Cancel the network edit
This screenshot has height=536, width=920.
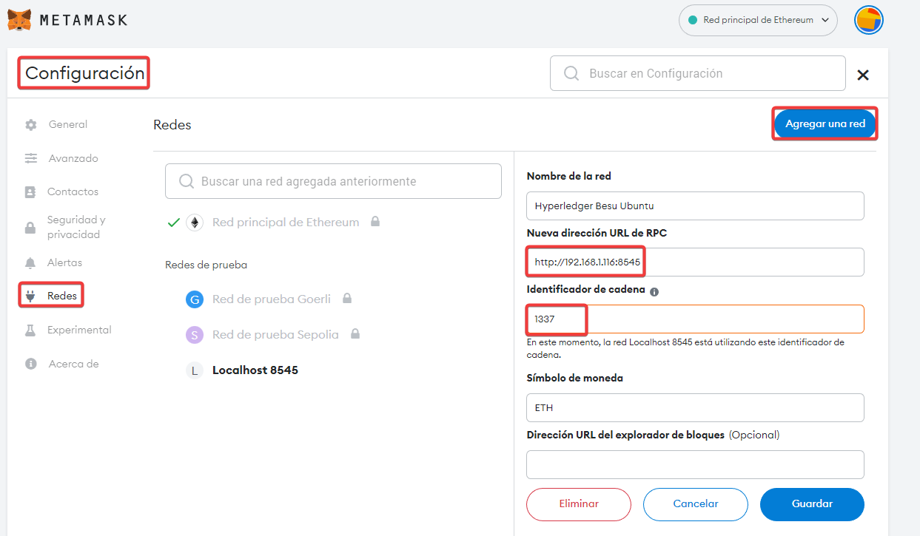coord(695,504)
